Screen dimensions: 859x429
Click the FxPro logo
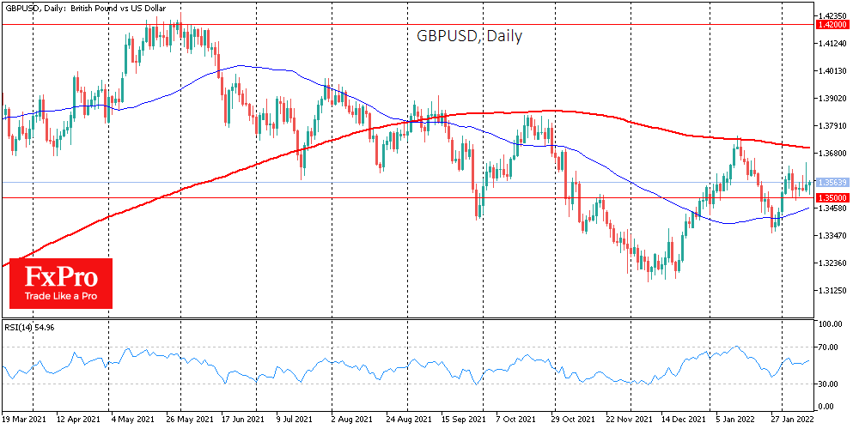(x=60, y=277)
